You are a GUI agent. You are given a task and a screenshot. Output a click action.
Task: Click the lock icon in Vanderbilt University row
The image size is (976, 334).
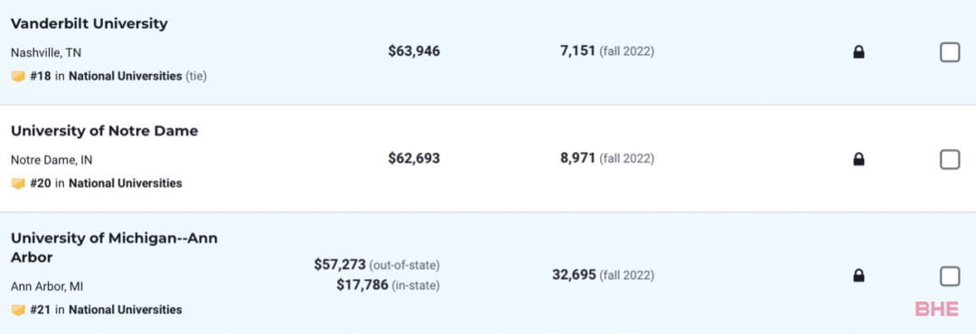tap(859, 53)
